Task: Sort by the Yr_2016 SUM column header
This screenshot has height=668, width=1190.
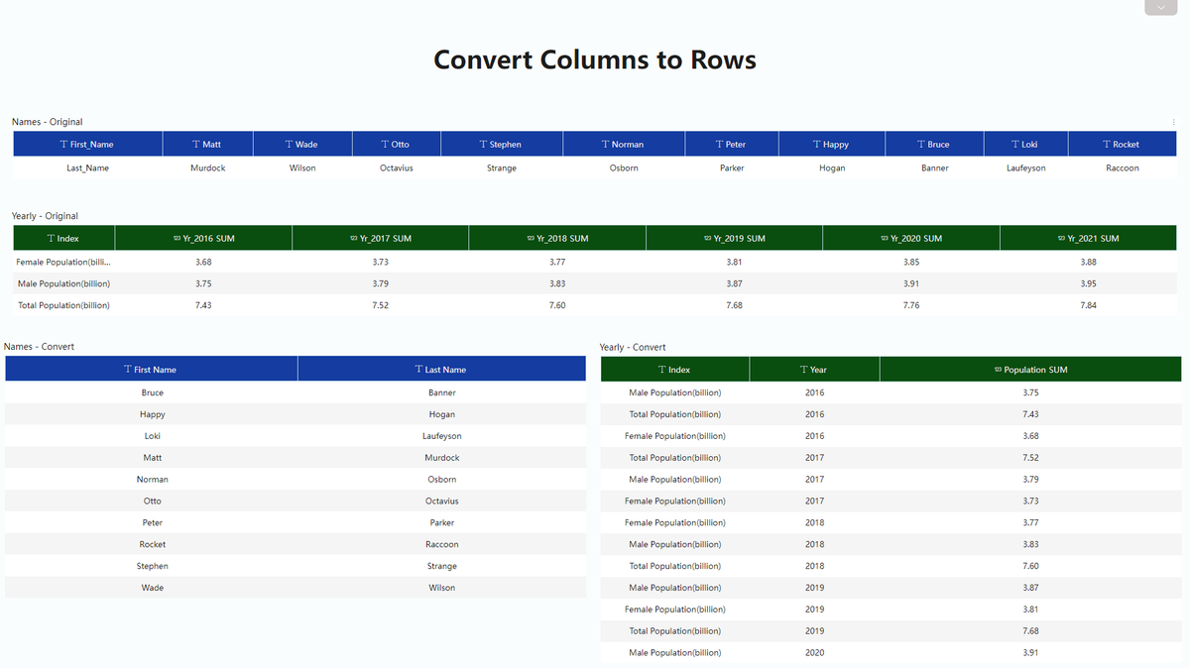Action: (x=203, y=238)
